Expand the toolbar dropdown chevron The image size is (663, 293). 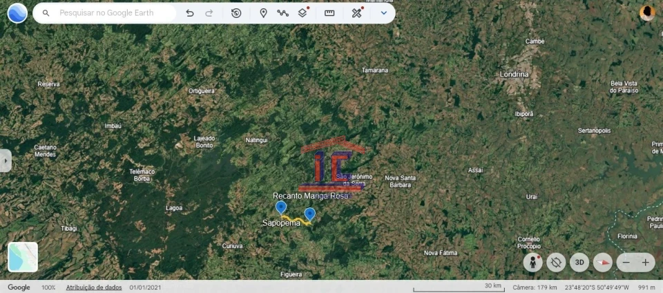(x=383, y=13)
